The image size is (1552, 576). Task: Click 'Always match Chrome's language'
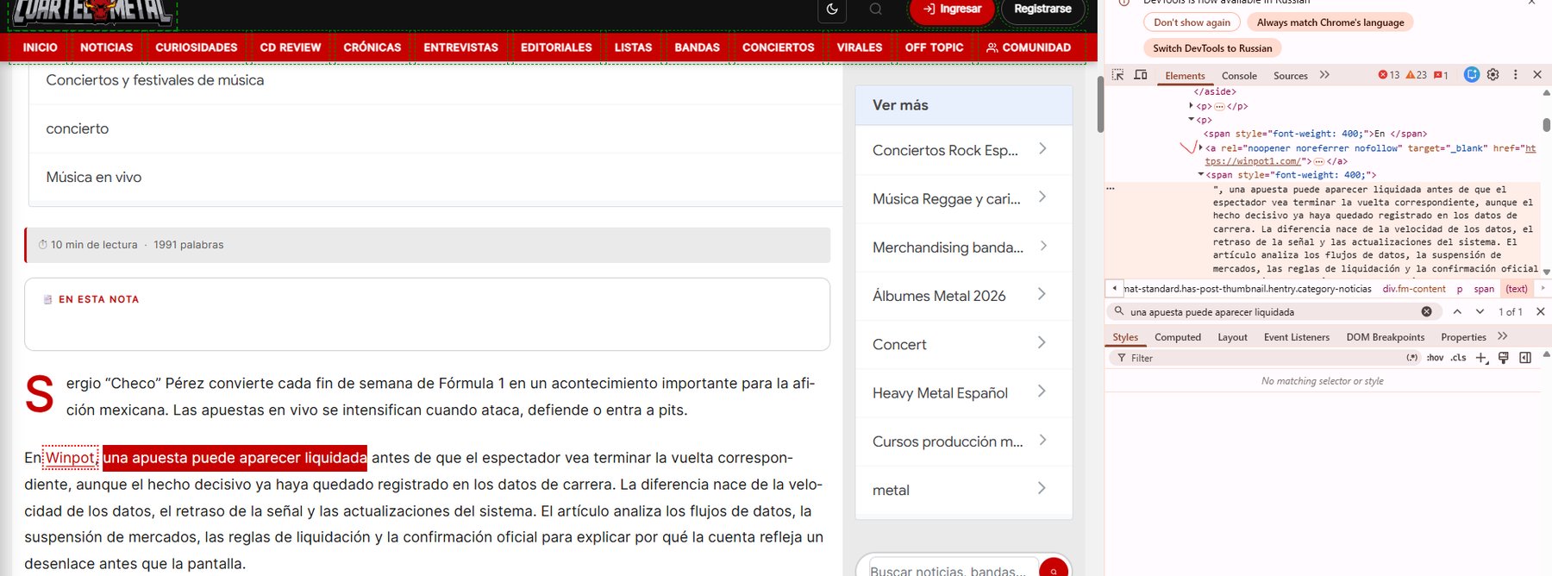pos(1330,22)
